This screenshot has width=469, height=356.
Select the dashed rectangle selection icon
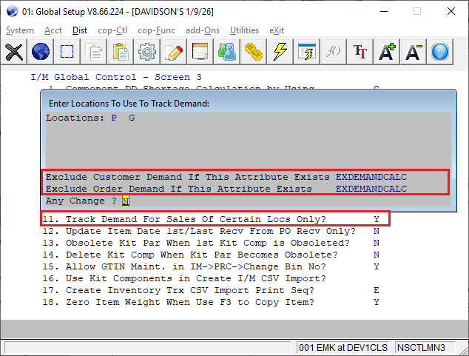click(67, 52)
